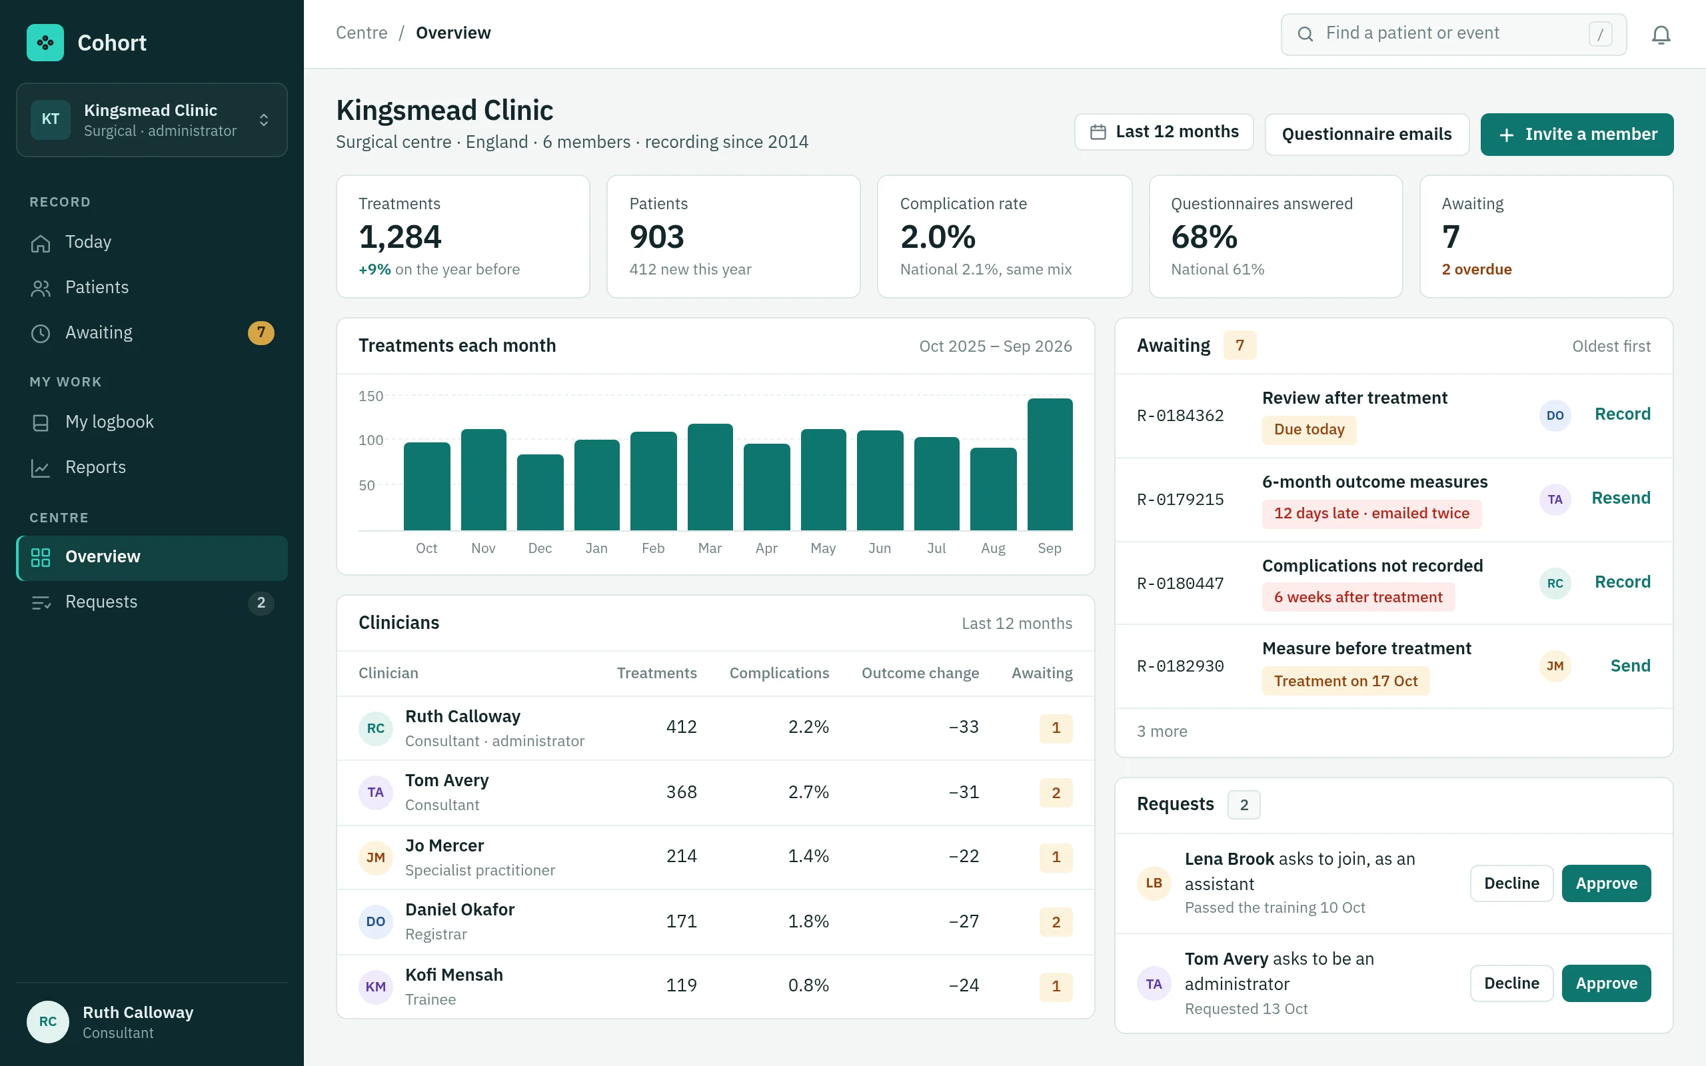Focus the Find a patient or event field
Viewport: 1706px width, 1066px height.
coord(1453,34)
